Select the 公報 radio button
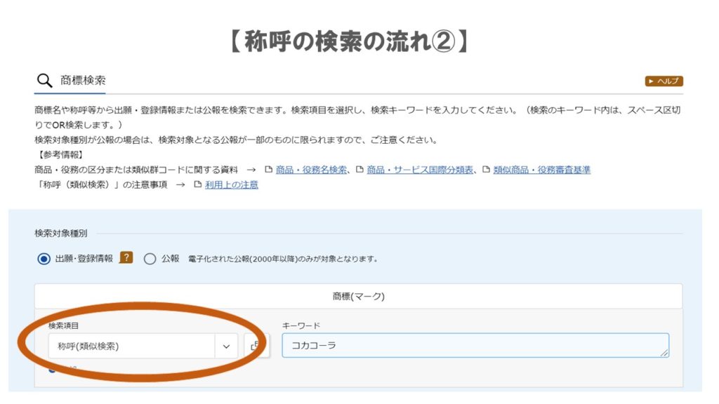 click(150, 259)
